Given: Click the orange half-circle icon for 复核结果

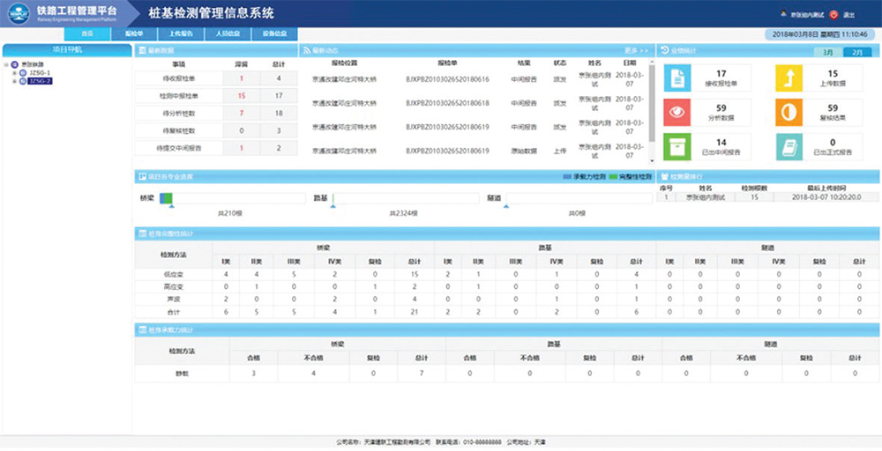Looking at the screenshot, I should (x=789, y=113).
